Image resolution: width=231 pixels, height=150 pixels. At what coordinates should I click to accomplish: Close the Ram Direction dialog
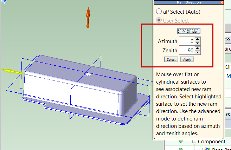tap(221, 2)
